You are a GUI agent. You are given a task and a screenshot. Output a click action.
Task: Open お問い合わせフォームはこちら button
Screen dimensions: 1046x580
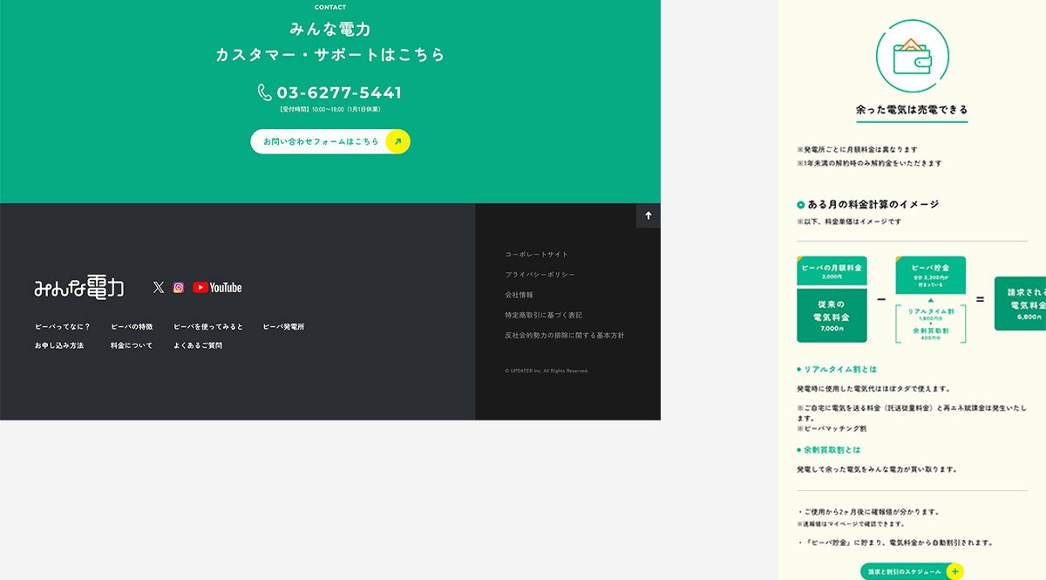coord(330,141)
